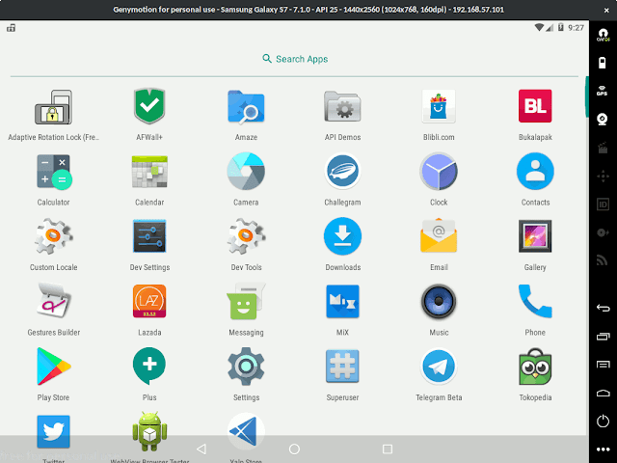Screen dimensions: 617x463
Task: Open API Demos app
Action: (342, 107)
